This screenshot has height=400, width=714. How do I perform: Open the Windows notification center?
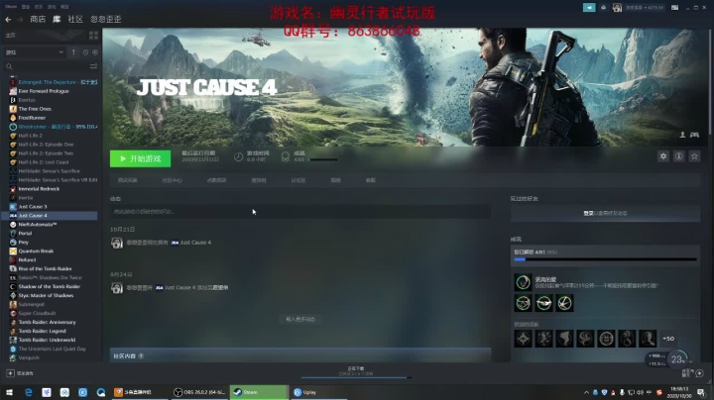click(701, 392)
